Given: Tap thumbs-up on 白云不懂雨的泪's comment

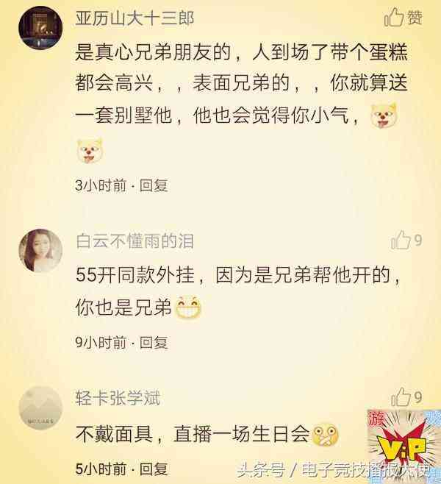Looking at the screenshot, I should 406,240.
